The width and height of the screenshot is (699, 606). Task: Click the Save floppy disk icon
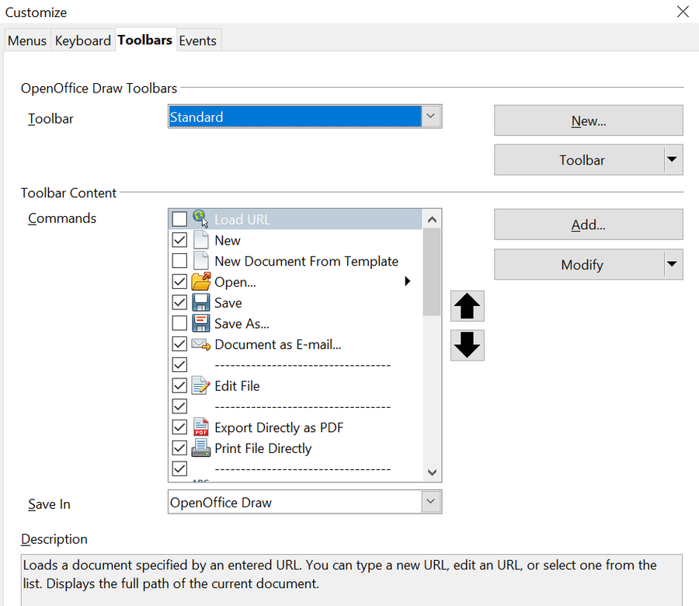tap(200, 302)
